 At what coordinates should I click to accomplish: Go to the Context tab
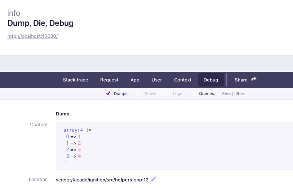pyautogui.click(x=183, y=80)
